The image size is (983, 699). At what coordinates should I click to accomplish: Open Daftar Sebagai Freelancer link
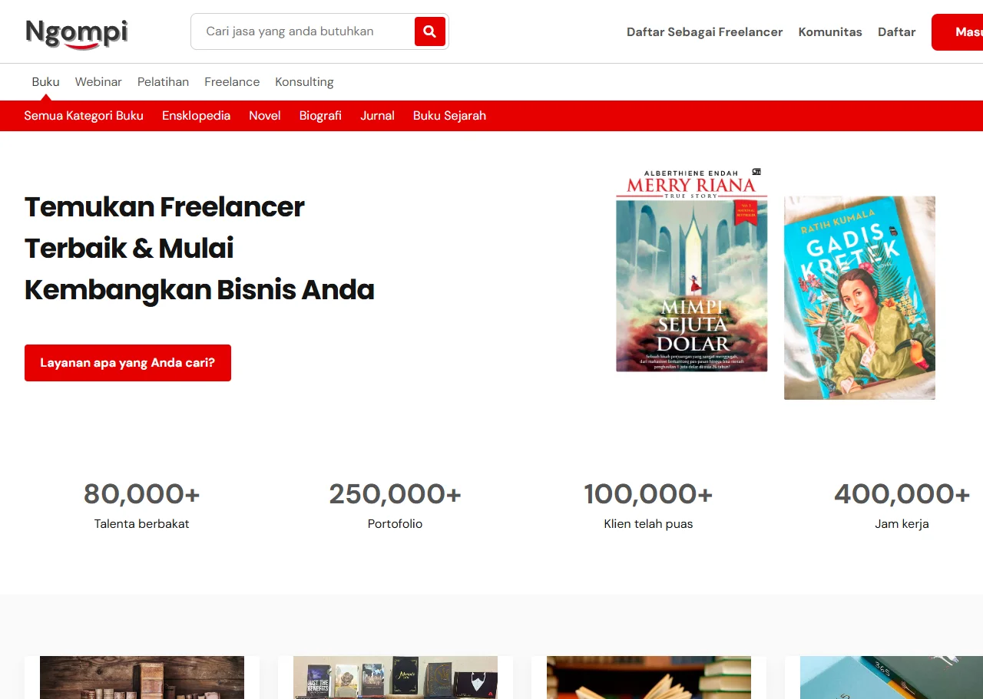coord(704,32)
